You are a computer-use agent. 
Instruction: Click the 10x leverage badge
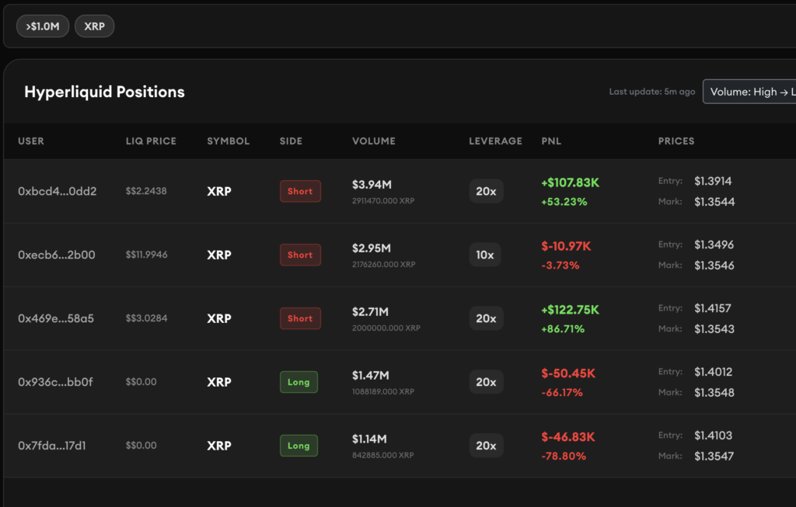(x=485, y=255)
